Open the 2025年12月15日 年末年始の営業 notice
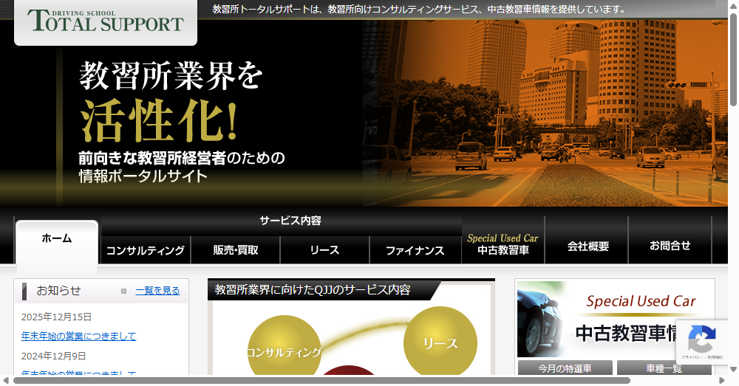Image resolution: width=739 pixels, height=386 pixels. (79, 337)
